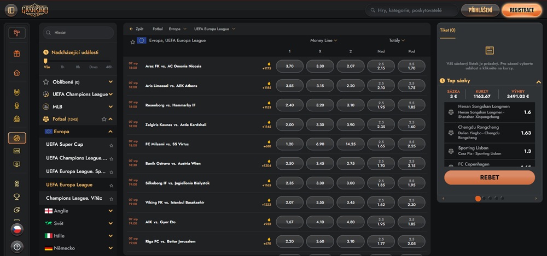This screenshot has width=547, height=256.
Task: Open the Money Line market dropdown
Action: click(323, 40)
